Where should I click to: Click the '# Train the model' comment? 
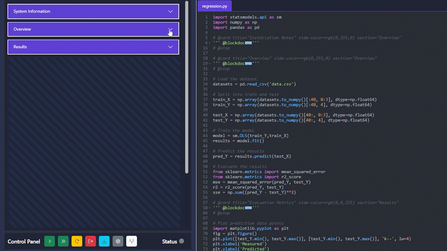[234, 131]
